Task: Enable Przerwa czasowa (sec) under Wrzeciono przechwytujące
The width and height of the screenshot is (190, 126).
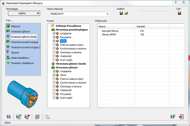Action: tap(54, 45)
